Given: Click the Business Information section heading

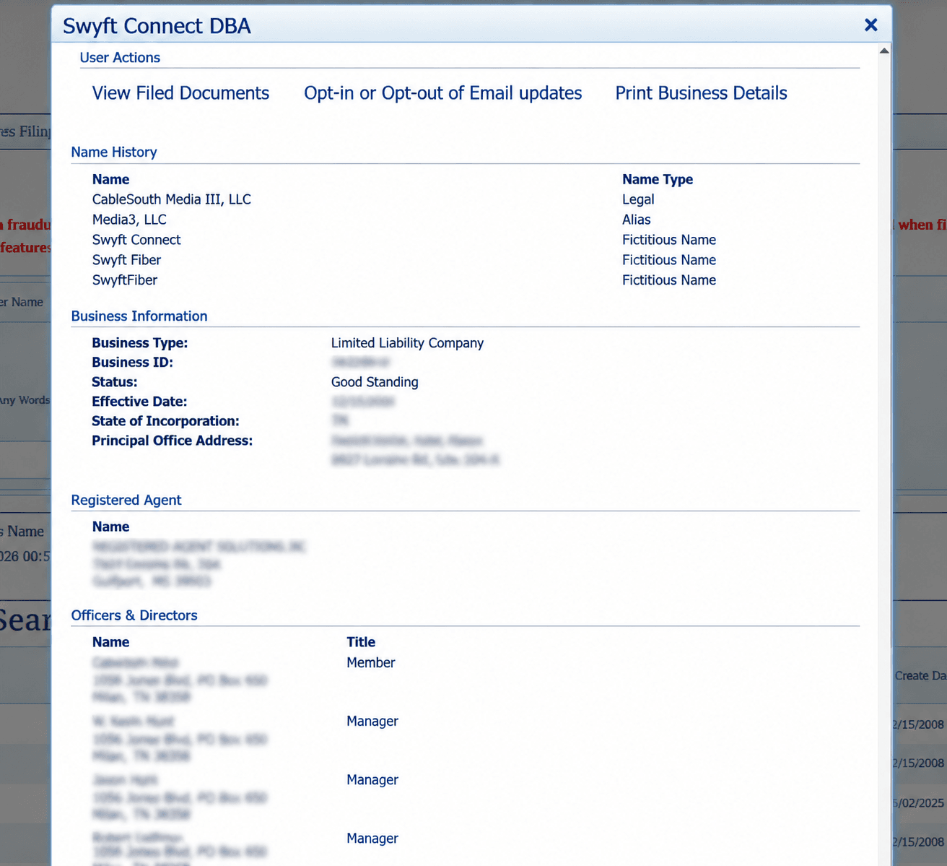Looking at the screenshot, I should click(139, 316).
